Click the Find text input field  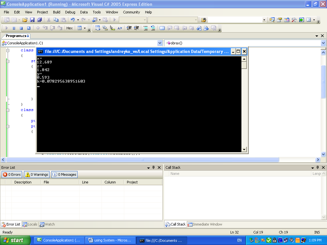coord(235,20)
